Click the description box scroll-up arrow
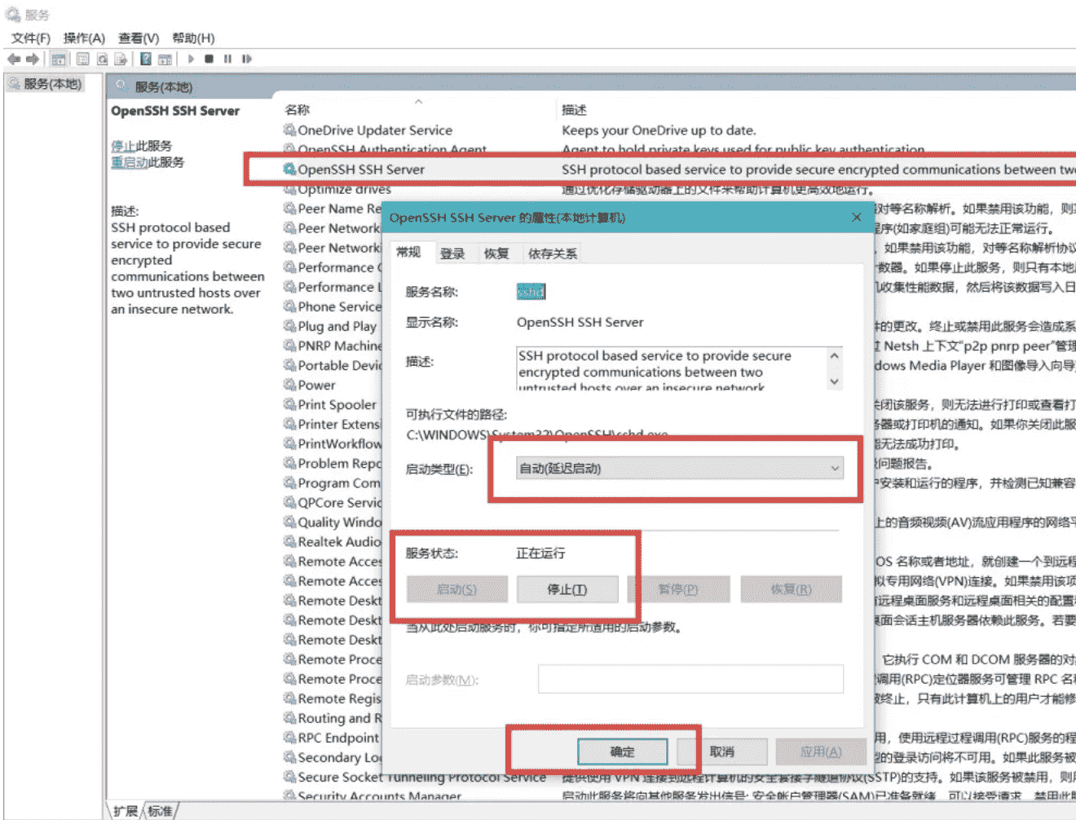The image size is (1076, 820). coord(835,356)
